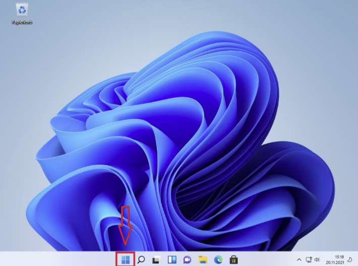Open the volume speaker icon
The image size is (358, 266).
[317, 259]
